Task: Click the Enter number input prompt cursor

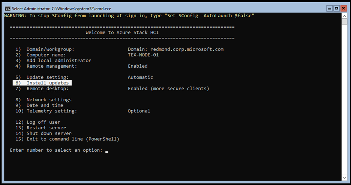Action: click(x=107, y=151)
